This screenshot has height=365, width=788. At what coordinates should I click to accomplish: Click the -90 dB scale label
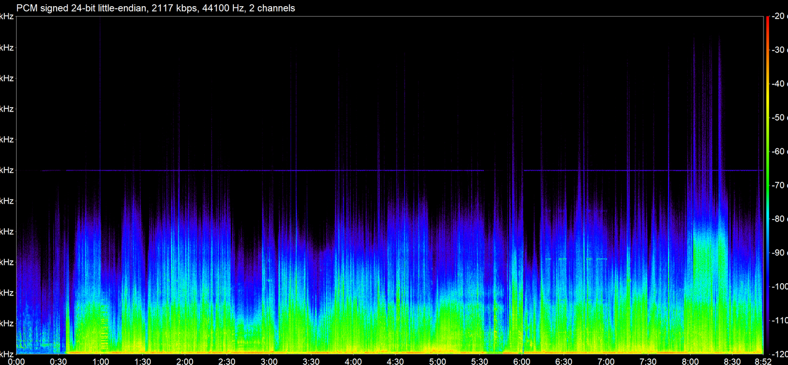[779, 252]
